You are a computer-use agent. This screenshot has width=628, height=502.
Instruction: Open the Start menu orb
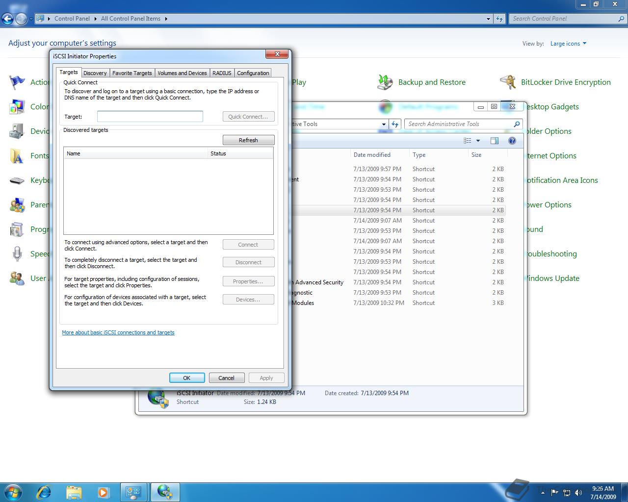[x=13, y=492]
